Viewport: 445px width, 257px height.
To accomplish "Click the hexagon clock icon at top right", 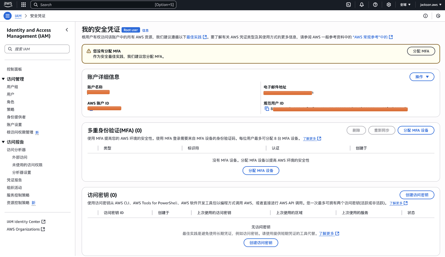I will pyautogui.click(x=438, y=16).
